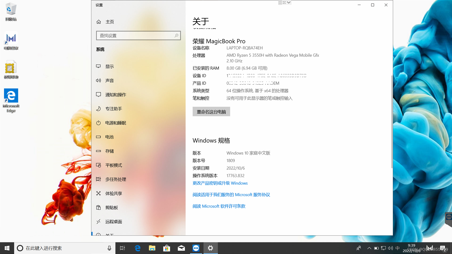Image resolution: width=452 pixels, height=254 pixels.
Task: Click the microphone icon in taskbar search
Action: [109, 248]
